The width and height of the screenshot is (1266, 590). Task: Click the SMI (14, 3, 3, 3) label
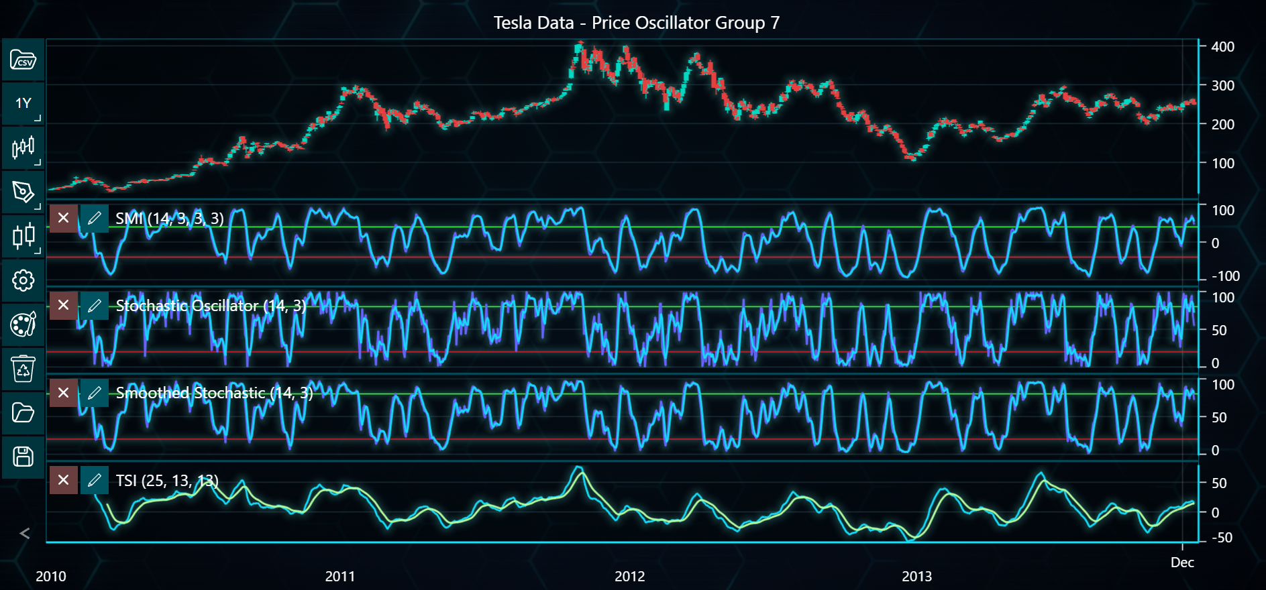coord(170,219)
